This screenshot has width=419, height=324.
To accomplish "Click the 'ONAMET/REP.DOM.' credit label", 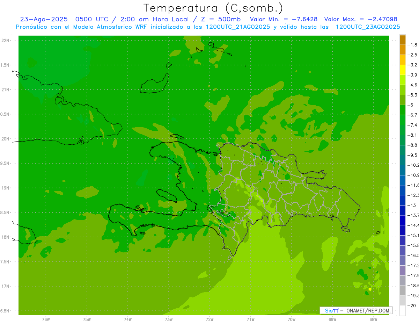I will tap(368, 310).
